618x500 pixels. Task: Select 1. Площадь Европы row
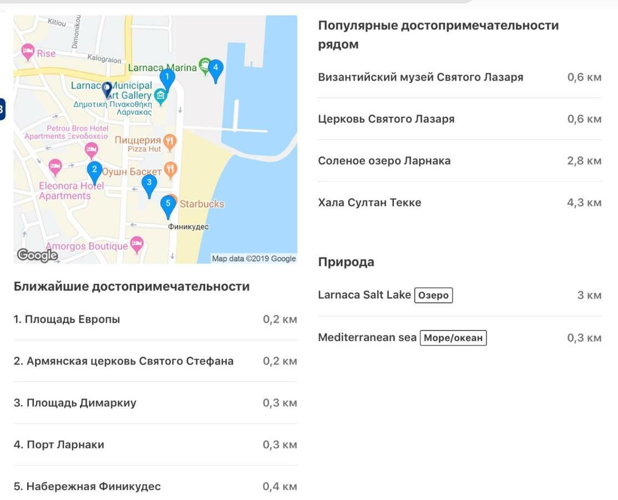[x=155, y=319]
